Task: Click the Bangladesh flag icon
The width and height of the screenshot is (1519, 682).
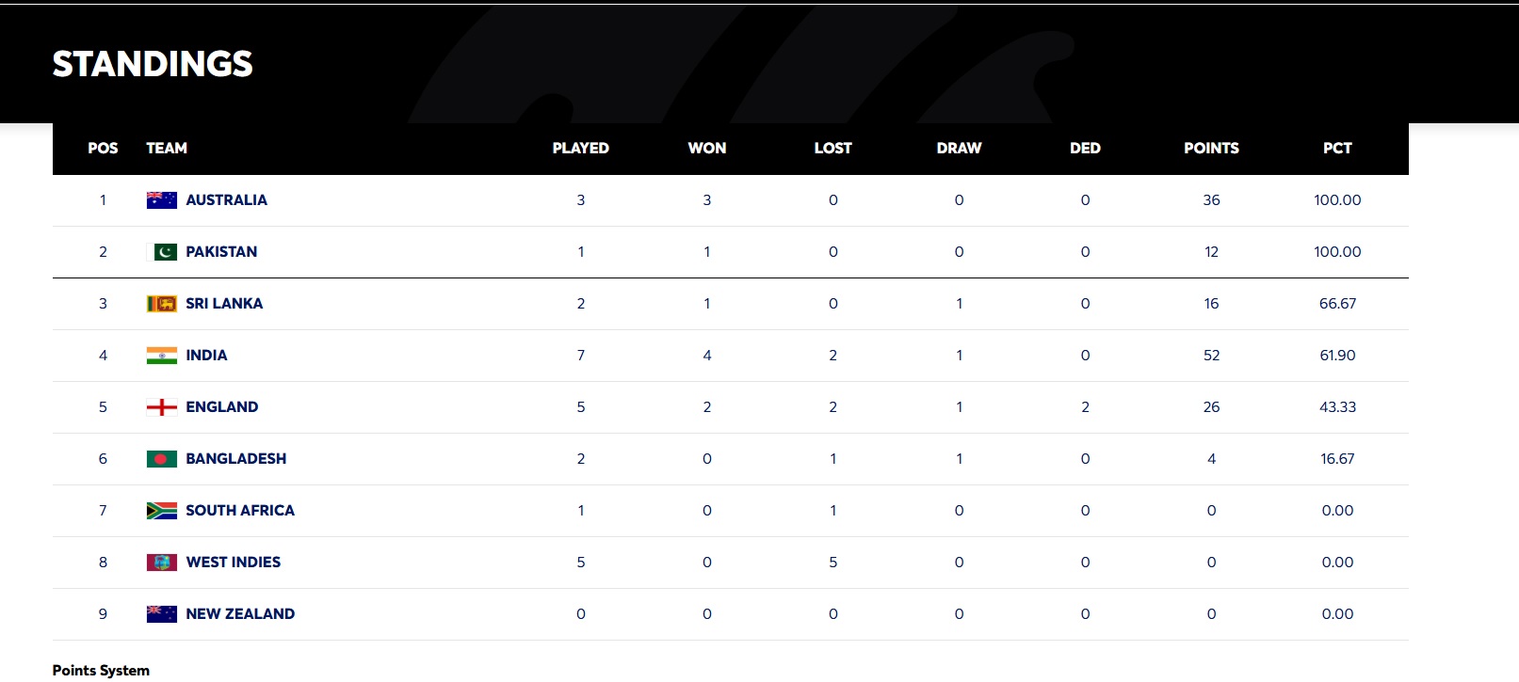Action: (x=162, y=459)
